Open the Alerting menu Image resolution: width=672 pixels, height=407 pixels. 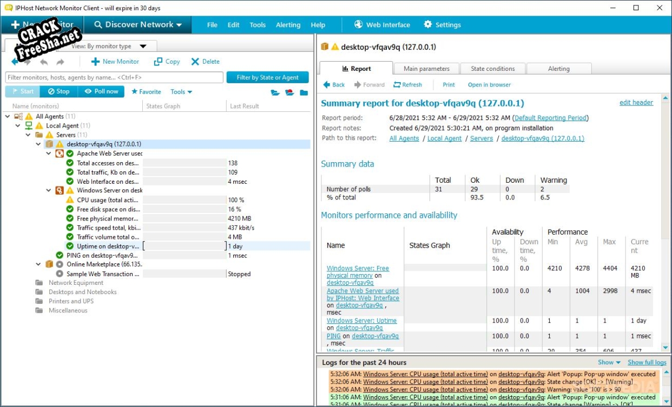(x=288, y=25)
